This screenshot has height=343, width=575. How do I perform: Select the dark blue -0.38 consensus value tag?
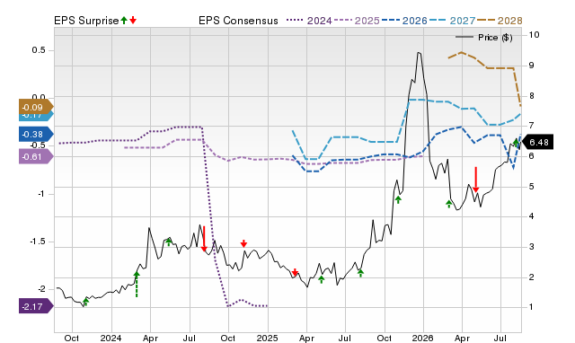point(36,134)
